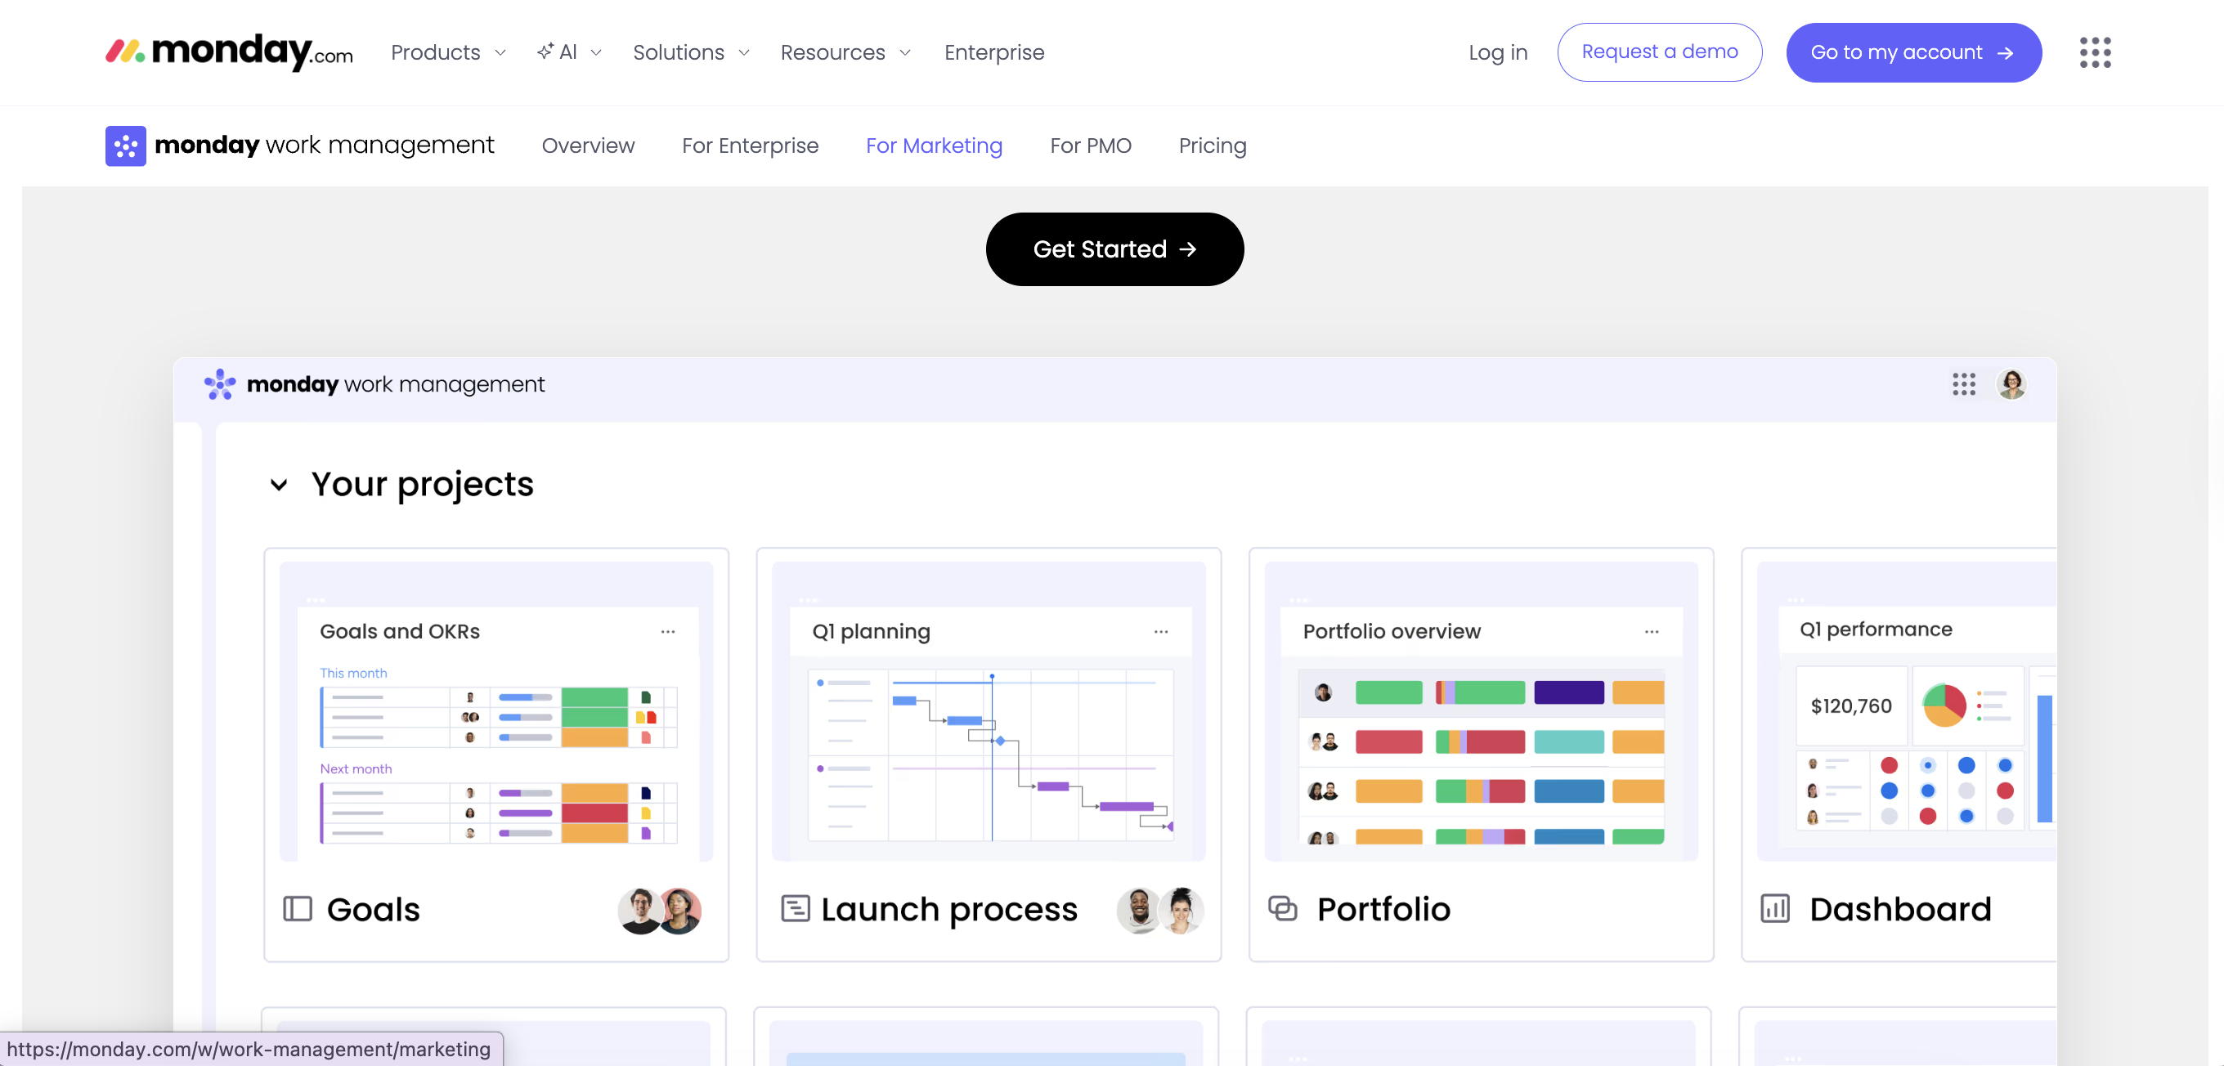Click the user avatar in the preview header
This screenshot has width=2224, height=1066.
(2011, 384)
